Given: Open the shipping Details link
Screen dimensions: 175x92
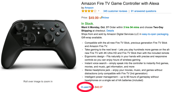Looking at the screenshot, I should (110, 31).
